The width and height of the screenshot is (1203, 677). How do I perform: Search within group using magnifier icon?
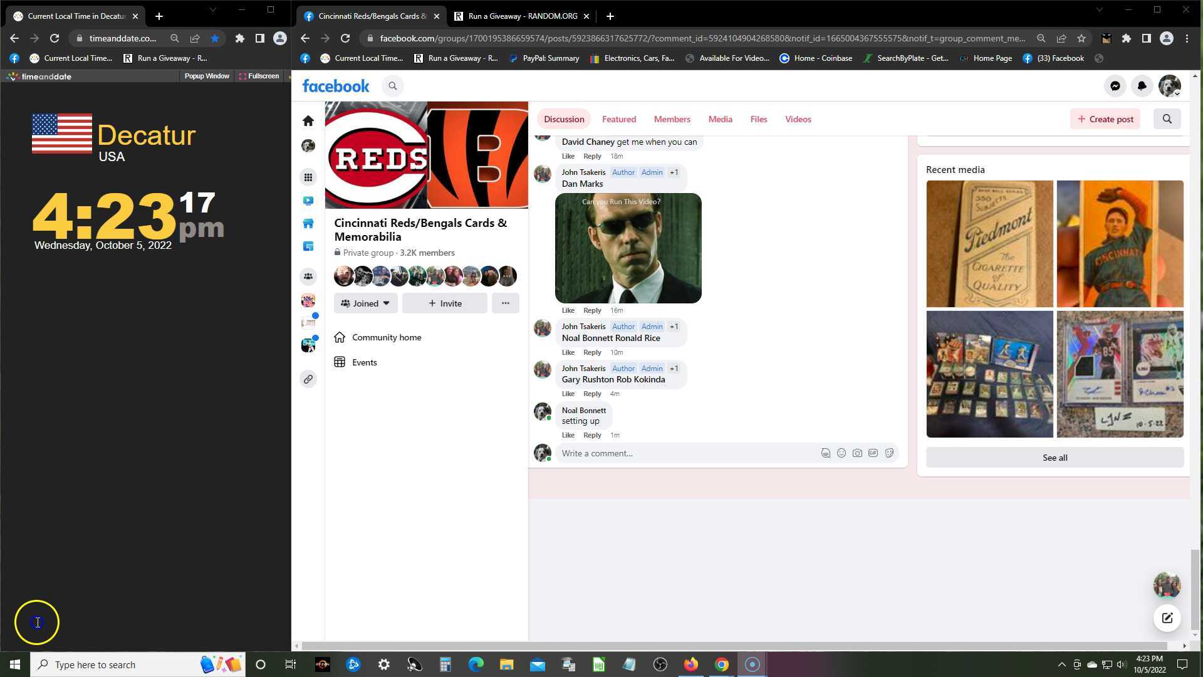[x=1167, y=119]
